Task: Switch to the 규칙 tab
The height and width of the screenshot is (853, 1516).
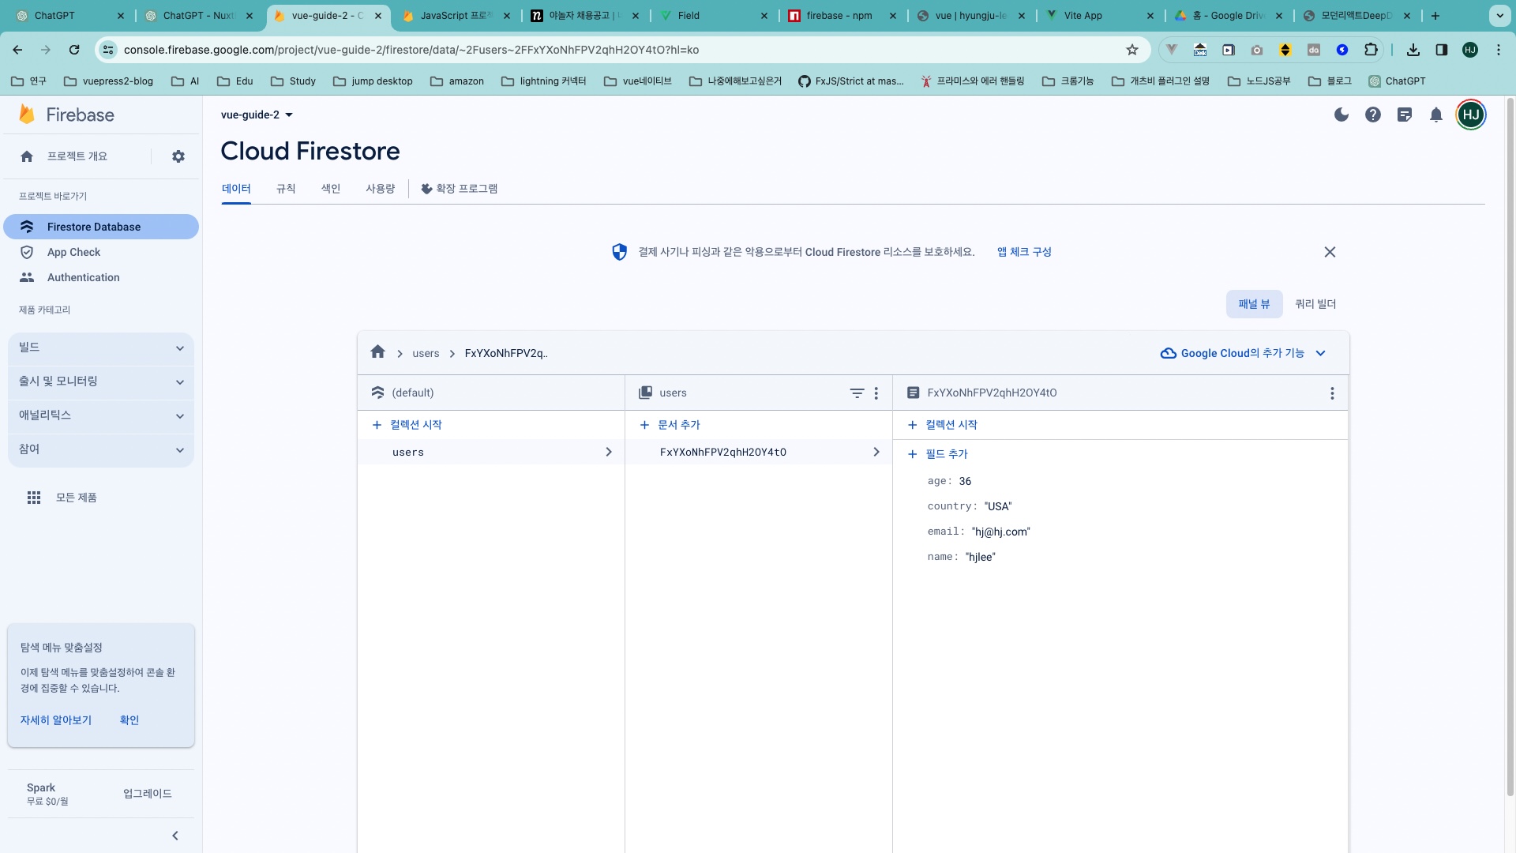Action: tap(286, 189)
